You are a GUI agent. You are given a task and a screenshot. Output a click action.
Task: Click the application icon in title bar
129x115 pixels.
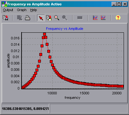click(x=4, y=4)
